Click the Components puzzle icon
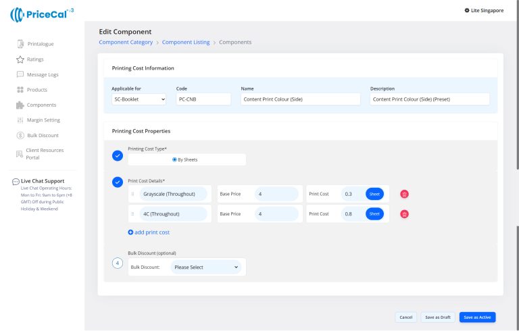The width and height of the screenshot is (519, 331). [x=20, y=105]
